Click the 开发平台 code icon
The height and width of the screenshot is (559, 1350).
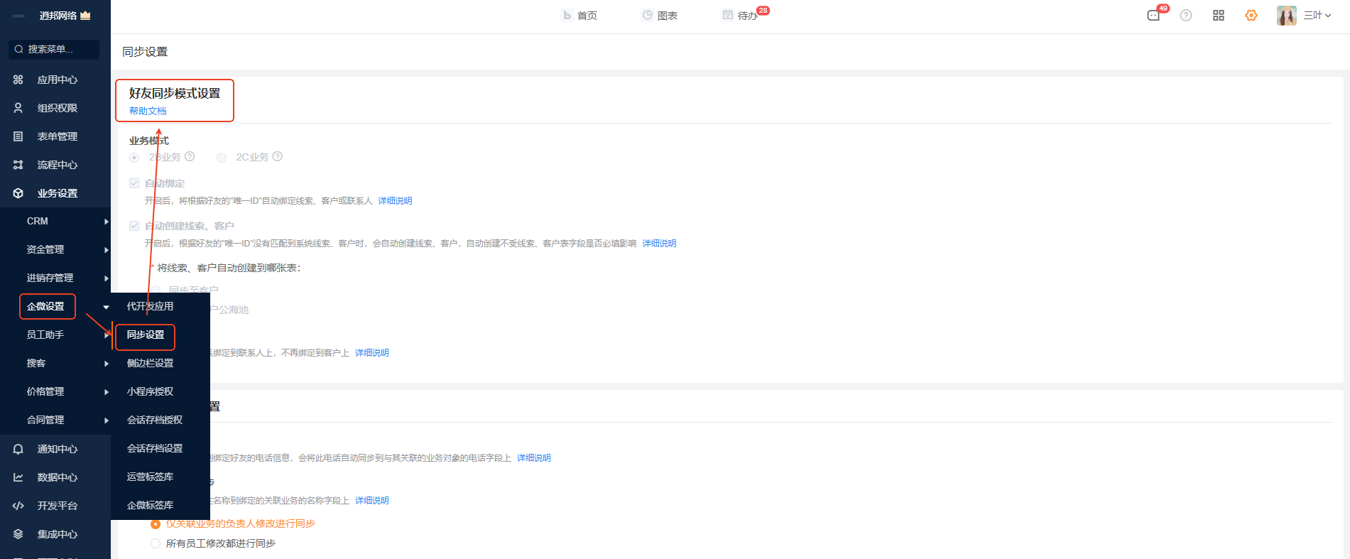click(x=18, y=506)
